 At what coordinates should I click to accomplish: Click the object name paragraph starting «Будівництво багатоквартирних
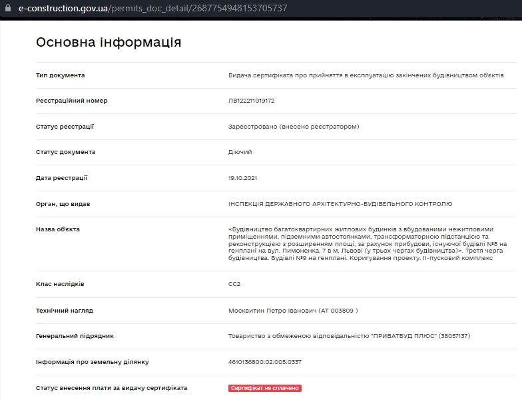point(368,244)
